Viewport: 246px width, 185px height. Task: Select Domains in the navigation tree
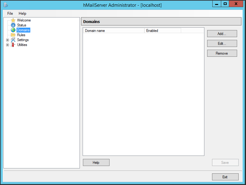click(x=23, y=30)
